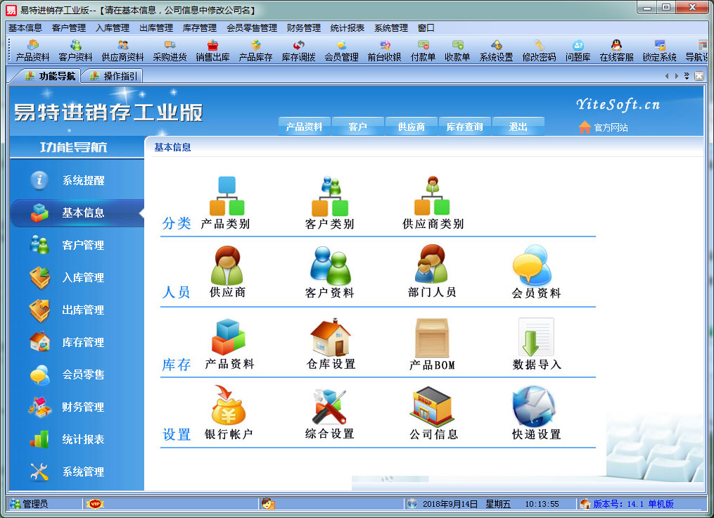The image size is (714, 518).
Task: Open the 公司信息 shop icon
Action: (x=433, y=407)
